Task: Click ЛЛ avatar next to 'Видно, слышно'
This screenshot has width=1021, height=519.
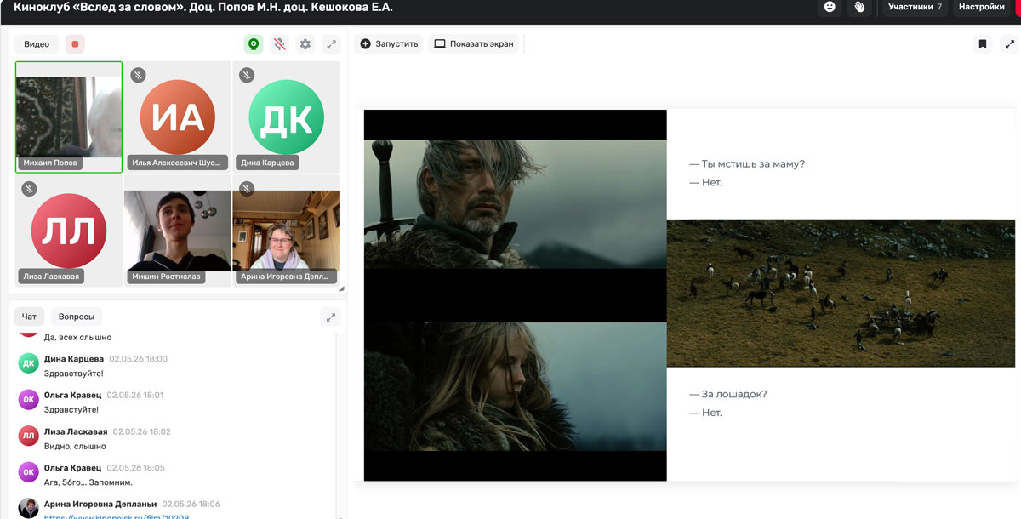Action: tap(28, 436)
